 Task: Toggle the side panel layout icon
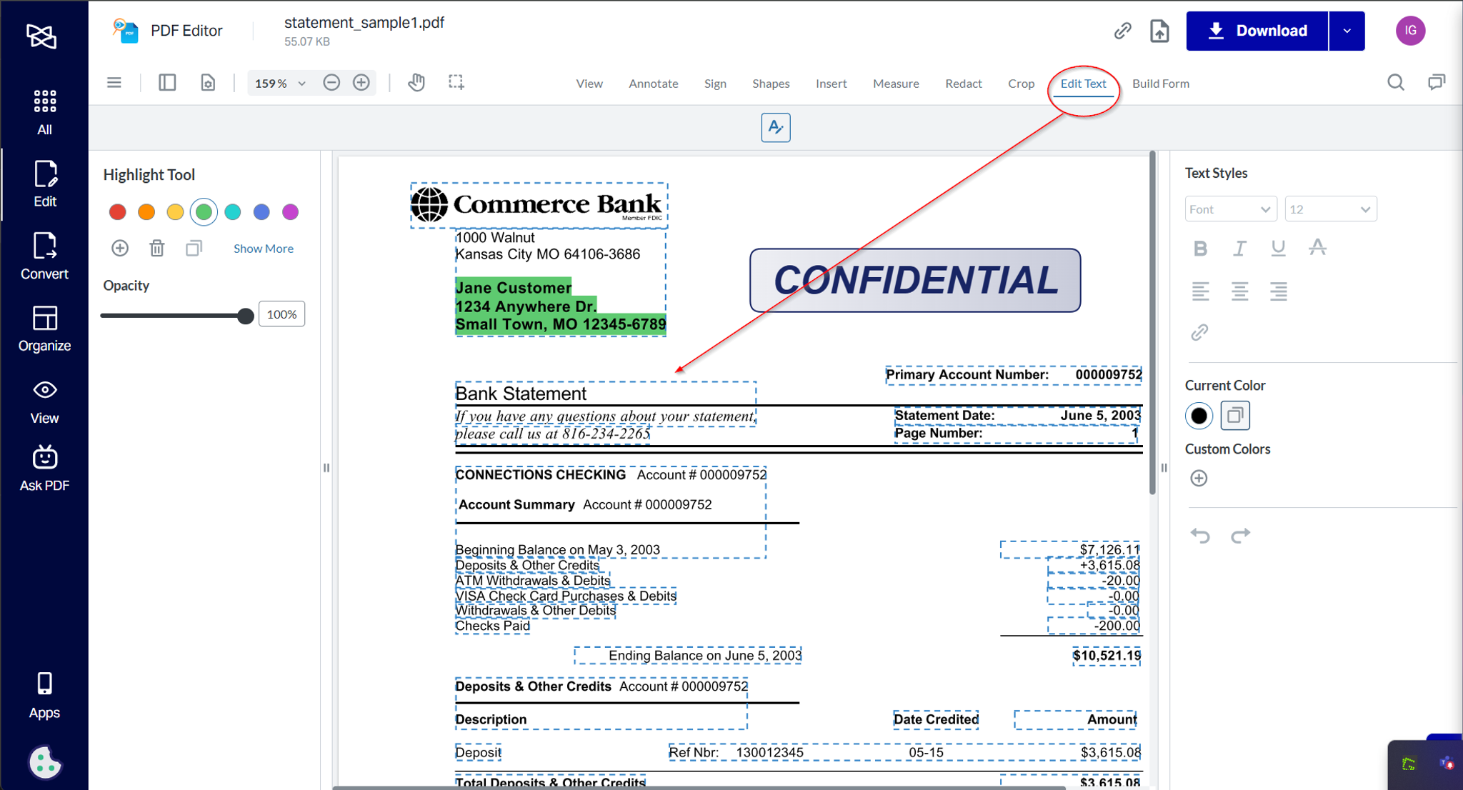point(167,83)
